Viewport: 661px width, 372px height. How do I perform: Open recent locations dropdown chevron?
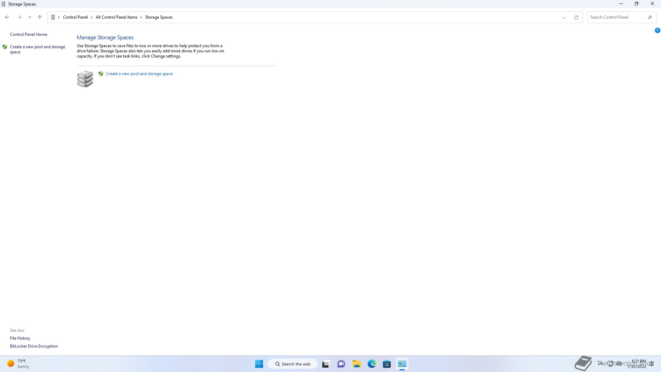click(30, 17)
